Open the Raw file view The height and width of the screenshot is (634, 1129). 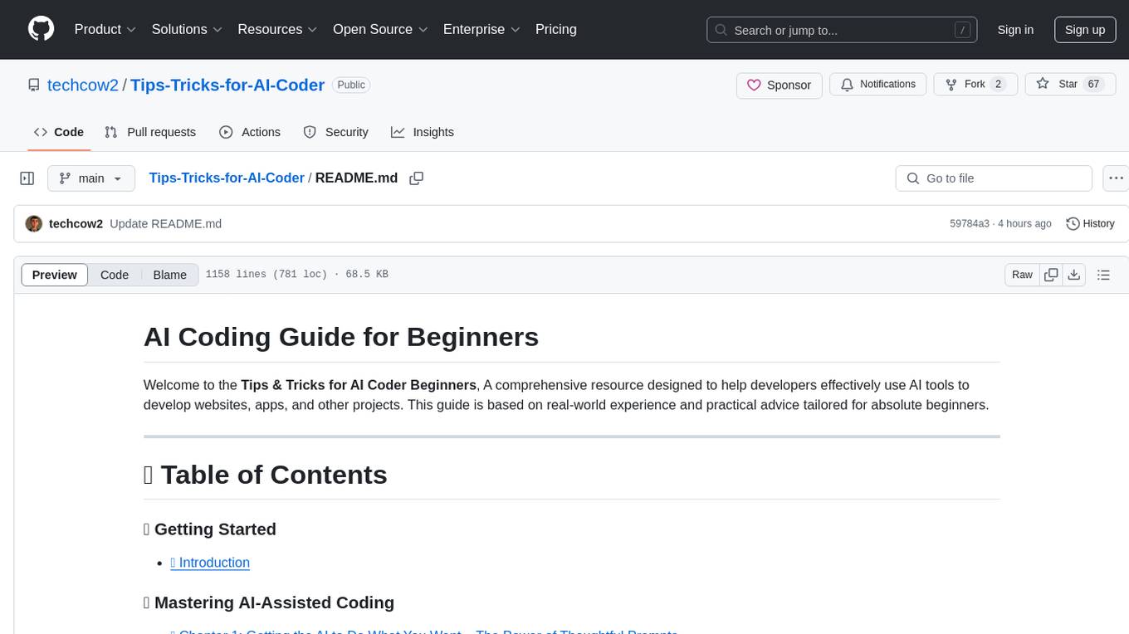pos(1023,275)
